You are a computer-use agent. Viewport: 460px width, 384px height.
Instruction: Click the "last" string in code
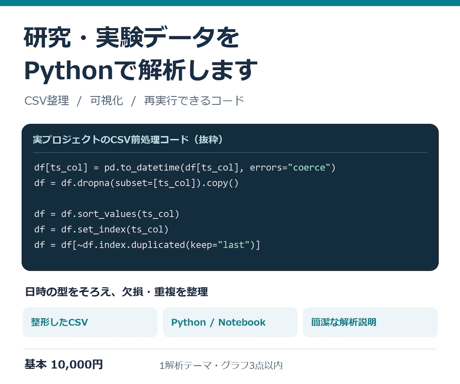[x=234, y=245]
